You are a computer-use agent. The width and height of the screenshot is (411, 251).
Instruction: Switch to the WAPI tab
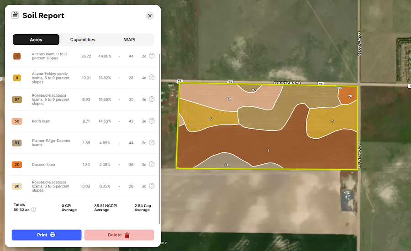coord(130,40)
